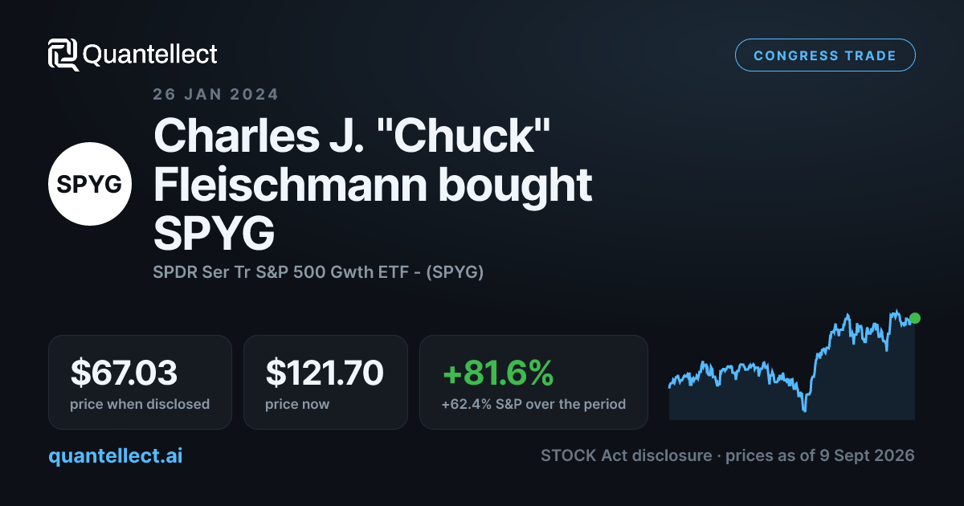The image size is (964, 506).
Task: Select the $121.70 price now card
Action: coord(325,382)
